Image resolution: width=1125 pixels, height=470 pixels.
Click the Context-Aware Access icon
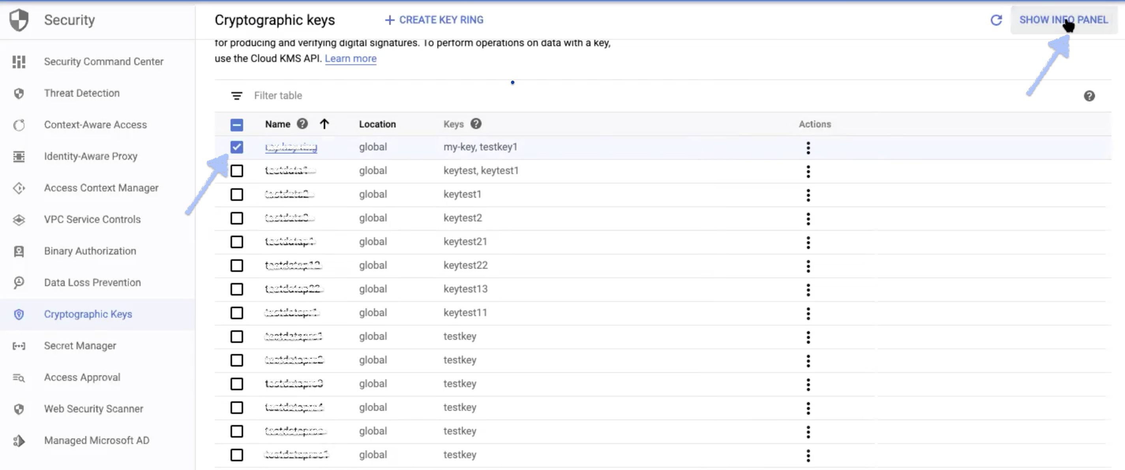click(19, 125)
